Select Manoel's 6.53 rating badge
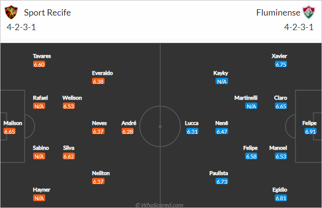Screen dimensions: 322x208 pyautogui.click(x=281, y=156)
